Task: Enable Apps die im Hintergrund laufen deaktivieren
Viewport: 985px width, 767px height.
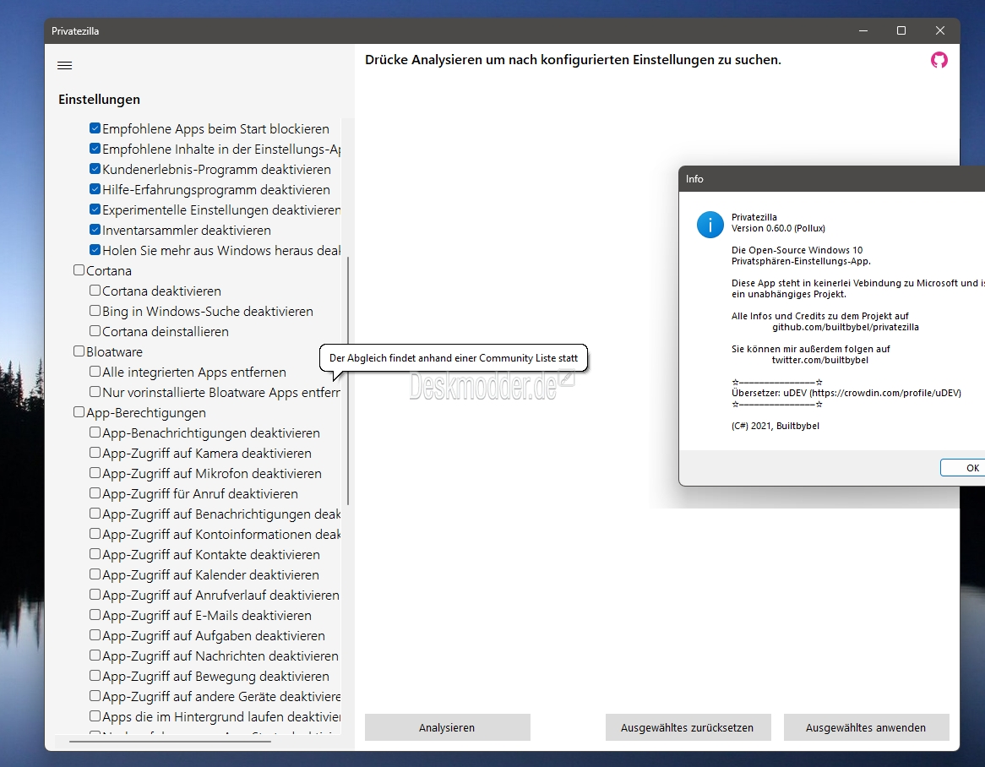Action: (x=95, y=716)
